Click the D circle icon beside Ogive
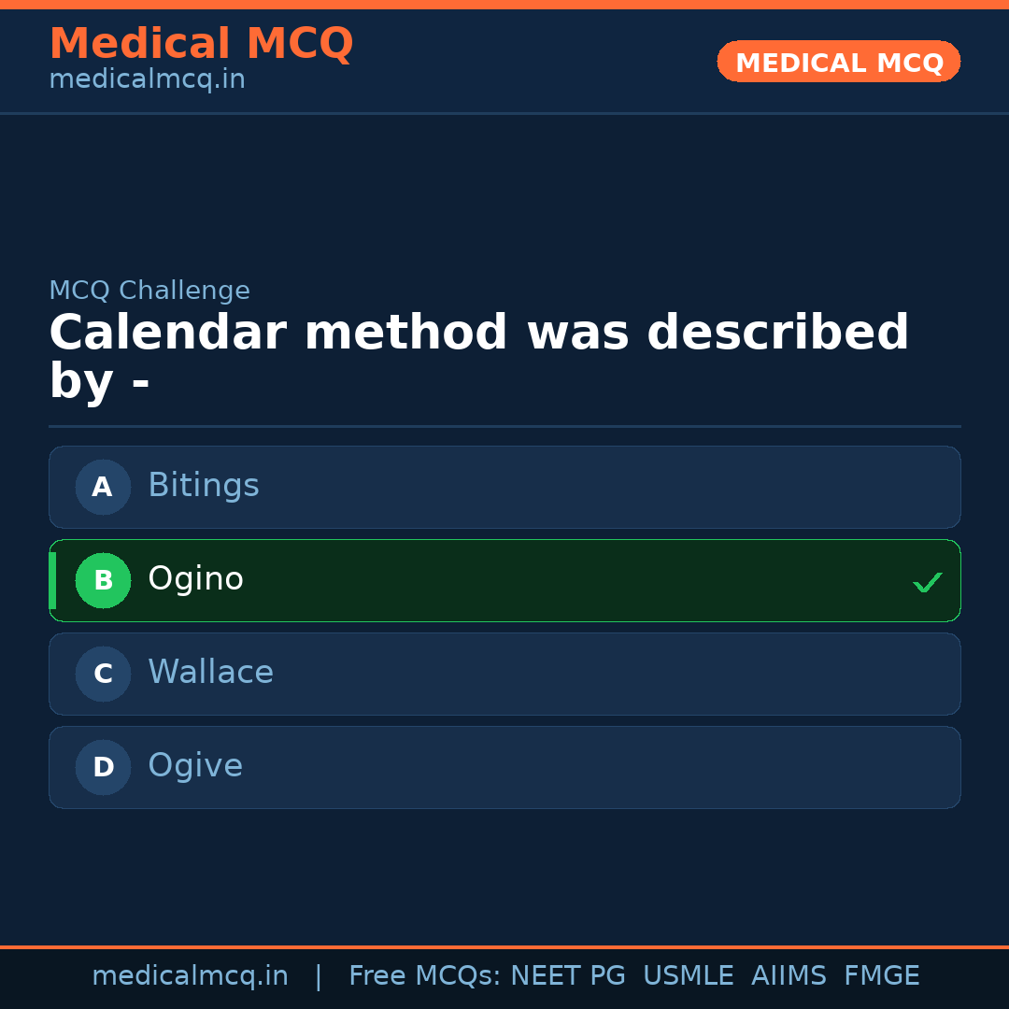This screenshot has width=1009, height=1009. (x=103, y=767)
